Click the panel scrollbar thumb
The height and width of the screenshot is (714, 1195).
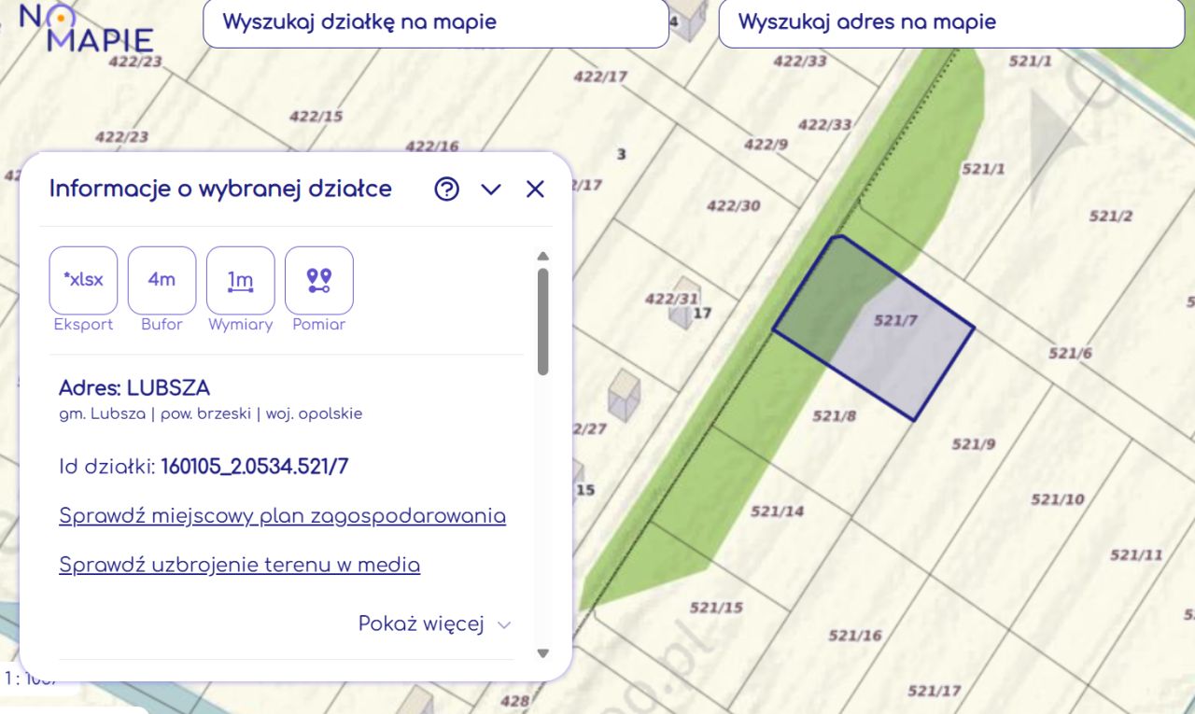(543, 321)
